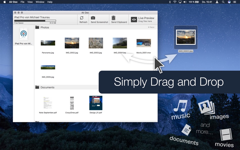Open the View menu
Image resolution: width=240 pixels, height=150 pixels.
coord(30,2)
